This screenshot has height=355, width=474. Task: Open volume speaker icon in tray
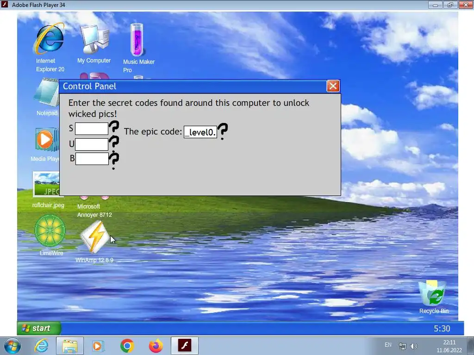point(414,346)
